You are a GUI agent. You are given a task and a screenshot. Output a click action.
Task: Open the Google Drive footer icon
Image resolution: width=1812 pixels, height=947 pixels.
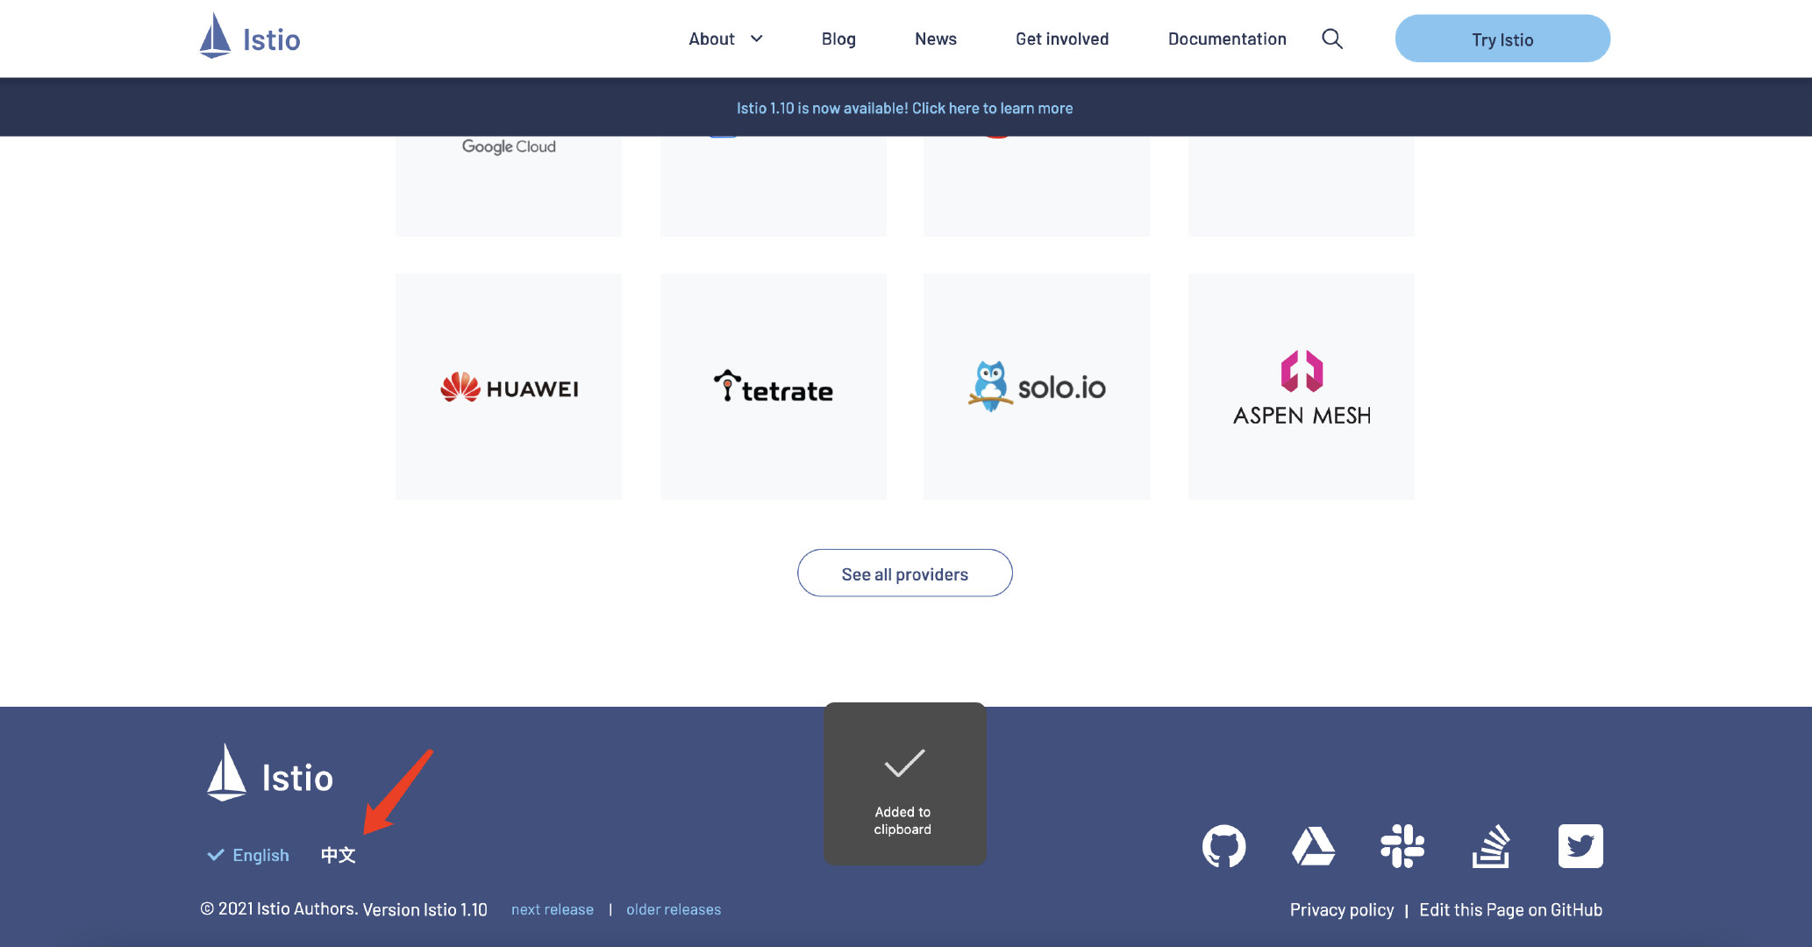[1313, 846]
